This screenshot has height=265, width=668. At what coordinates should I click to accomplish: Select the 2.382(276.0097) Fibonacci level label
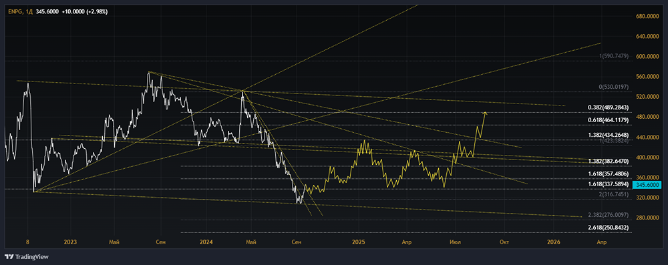608,215
